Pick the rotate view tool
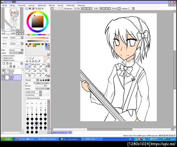This screenshot has width=177, height=147. pyautogui.click(x=33, y=61)
